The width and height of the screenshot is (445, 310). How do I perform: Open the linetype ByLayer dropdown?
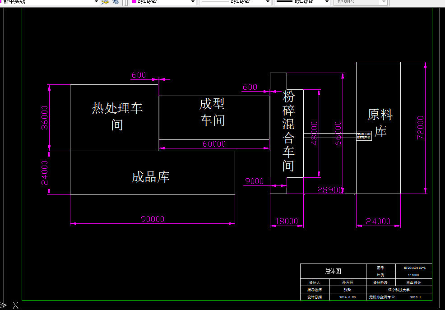269,2
